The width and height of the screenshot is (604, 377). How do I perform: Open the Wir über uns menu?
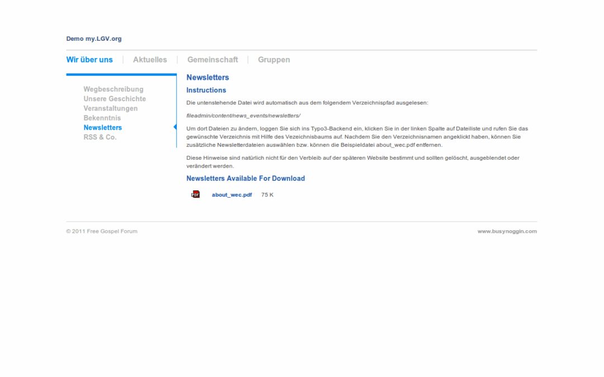pos(89,60)
